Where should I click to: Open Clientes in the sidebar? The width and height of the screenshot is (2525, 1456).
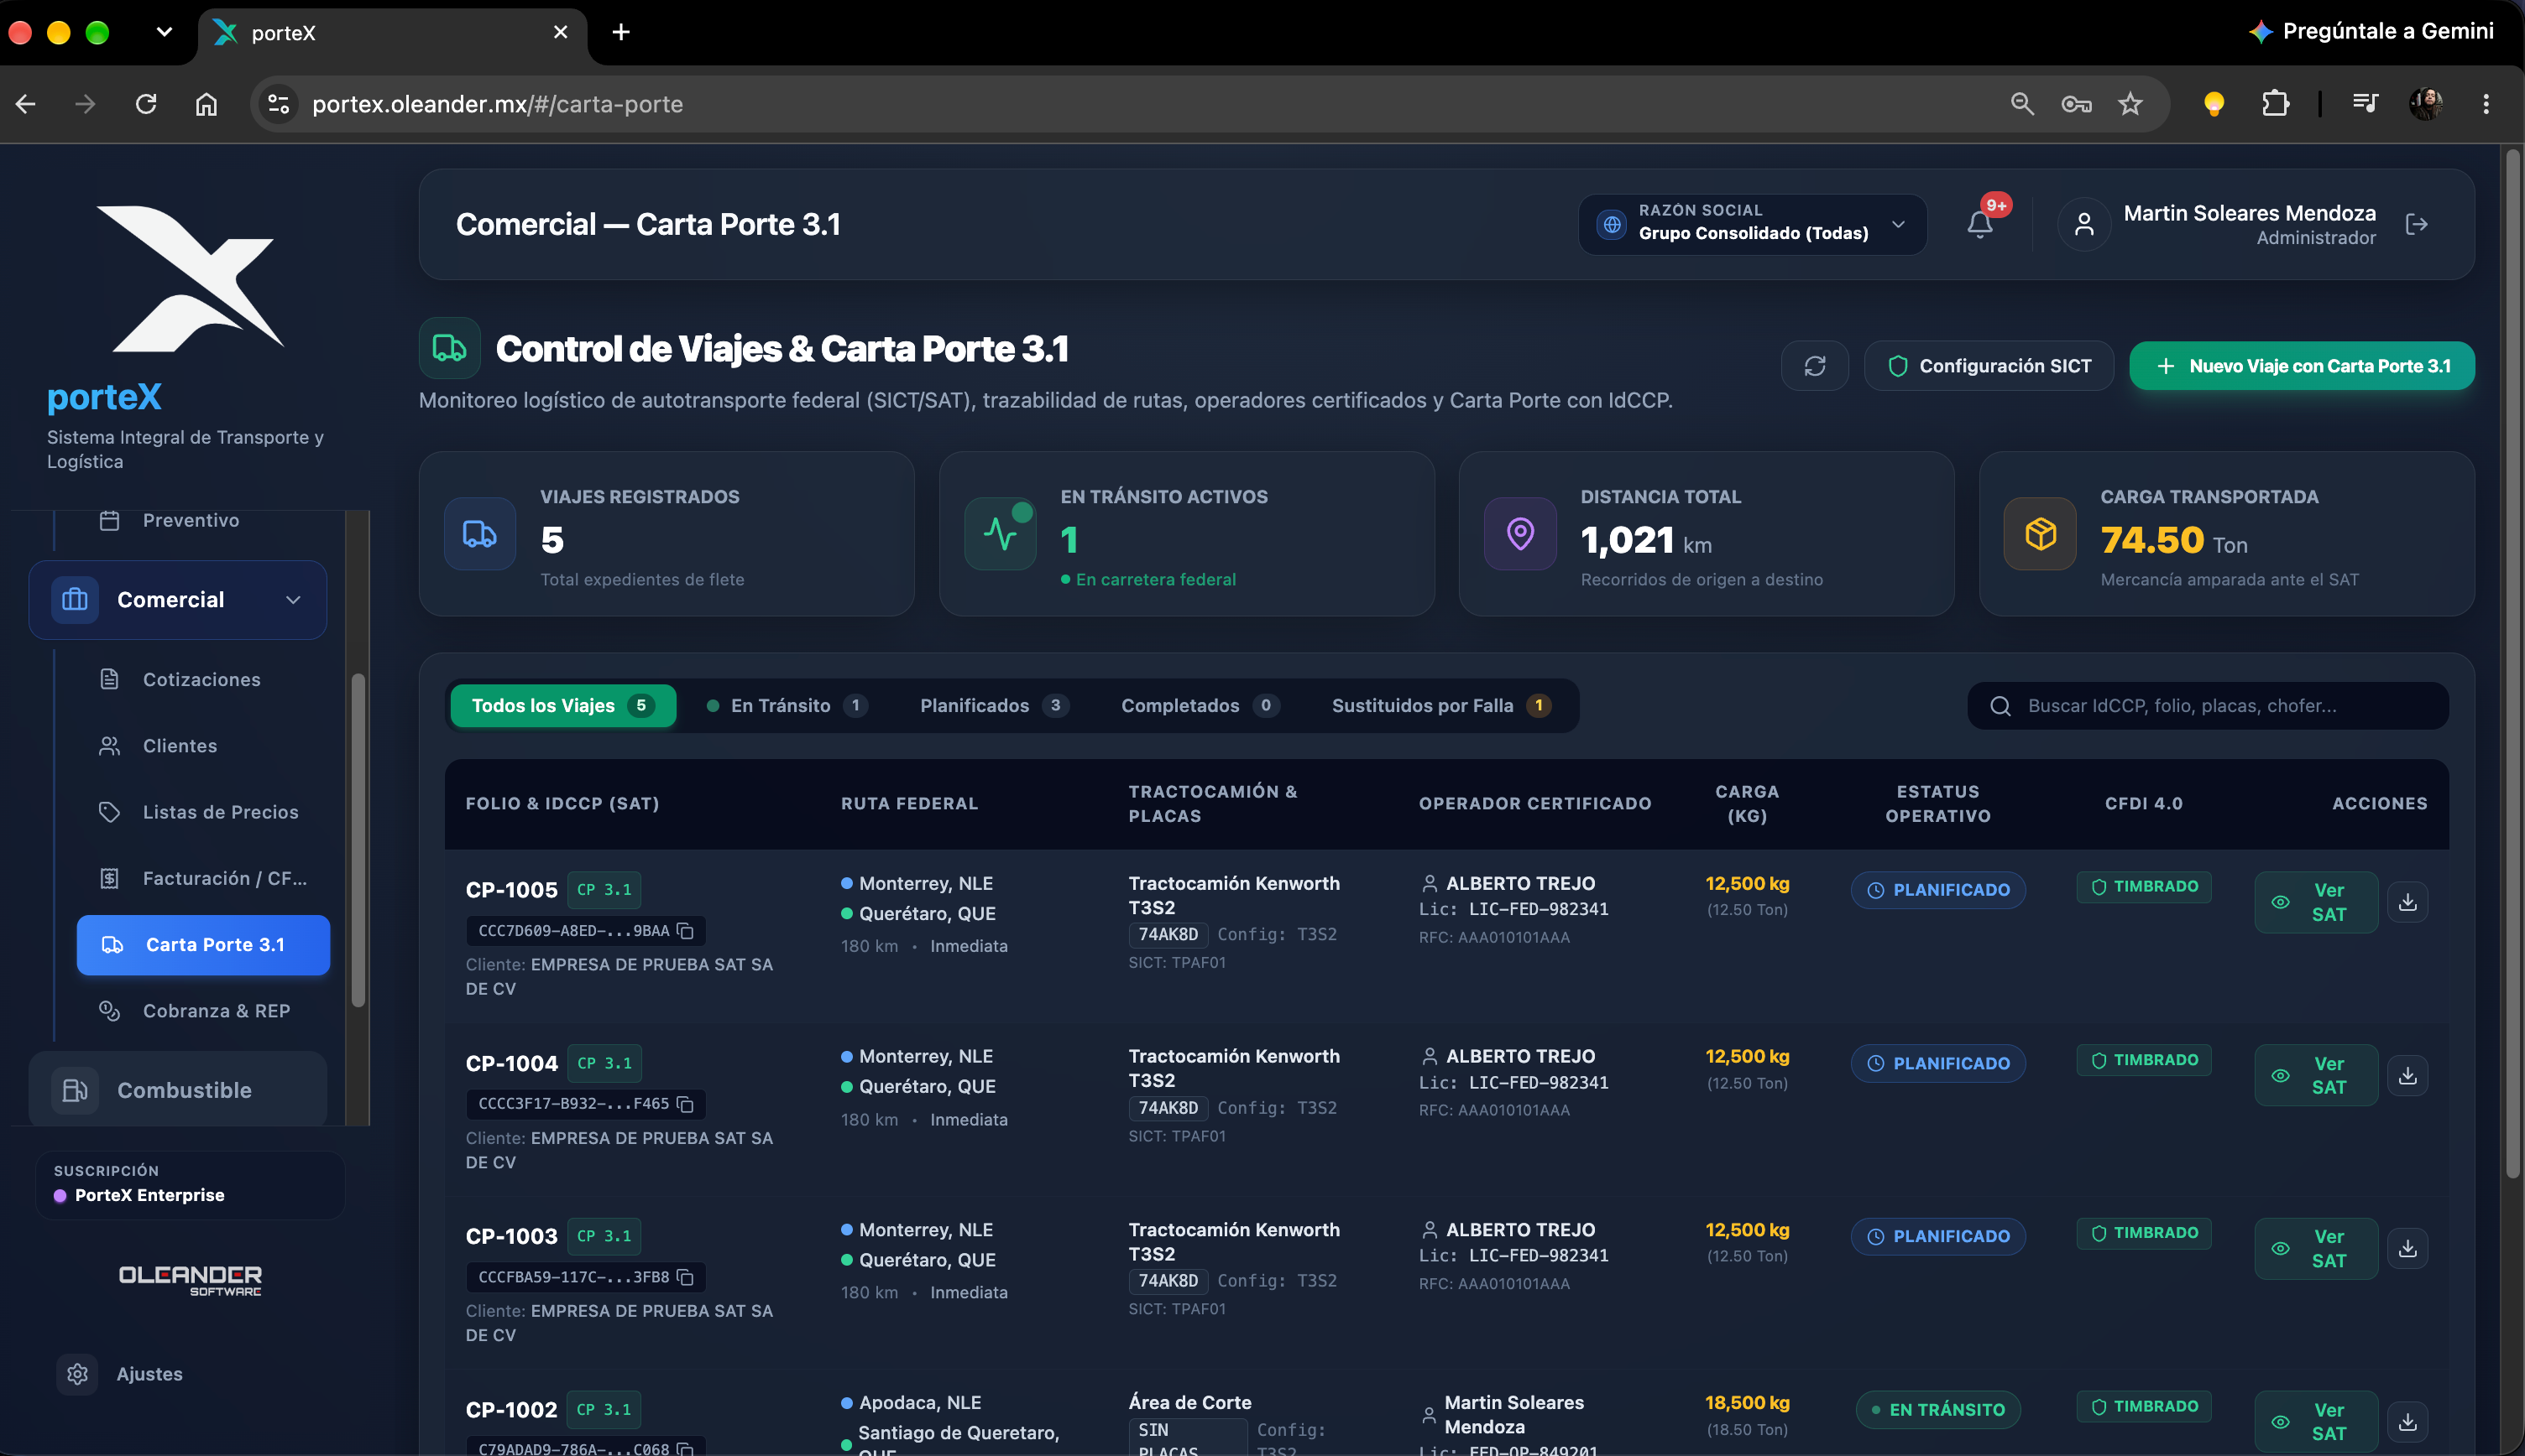[202, 746]
